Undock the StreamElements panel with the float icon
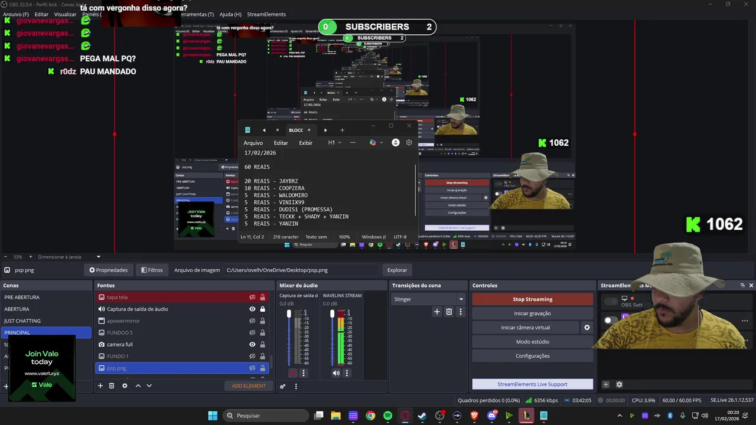The width and height of the screenshot is (756, 425). 742,285
